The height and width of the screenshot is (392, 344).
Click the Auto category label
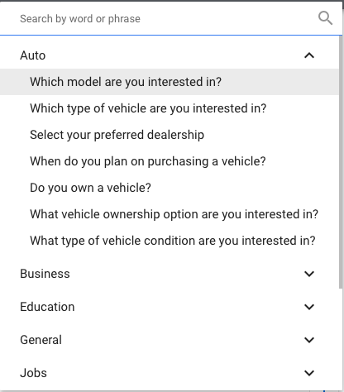[x=33, y=55]
